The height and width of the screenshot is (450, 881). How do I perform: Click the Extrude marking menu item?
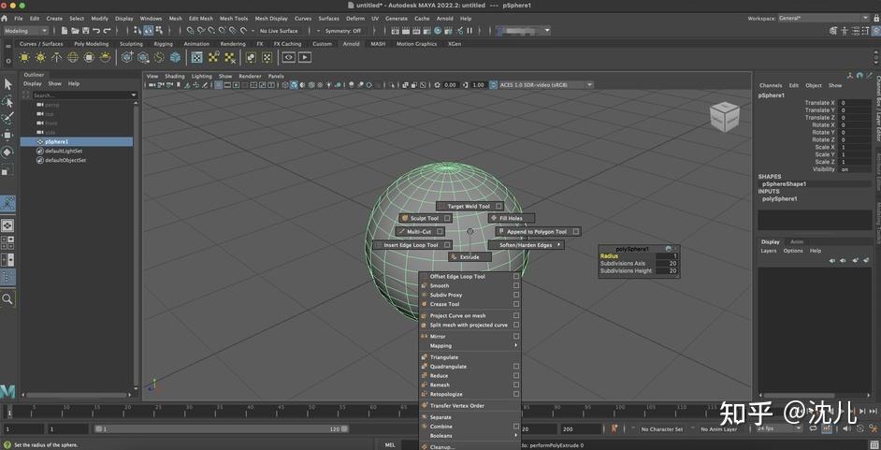[x=469, y=256]
